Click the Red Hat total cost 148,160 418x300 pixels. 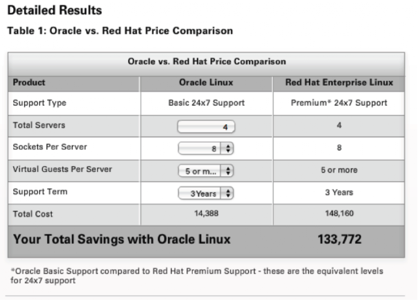pyautogui.click(x=339, y=213)
